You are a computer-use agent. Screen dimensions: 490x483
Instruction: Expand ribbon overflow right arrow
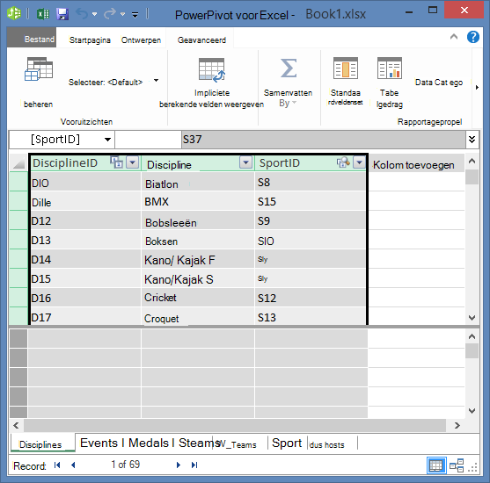coord(477,87)
